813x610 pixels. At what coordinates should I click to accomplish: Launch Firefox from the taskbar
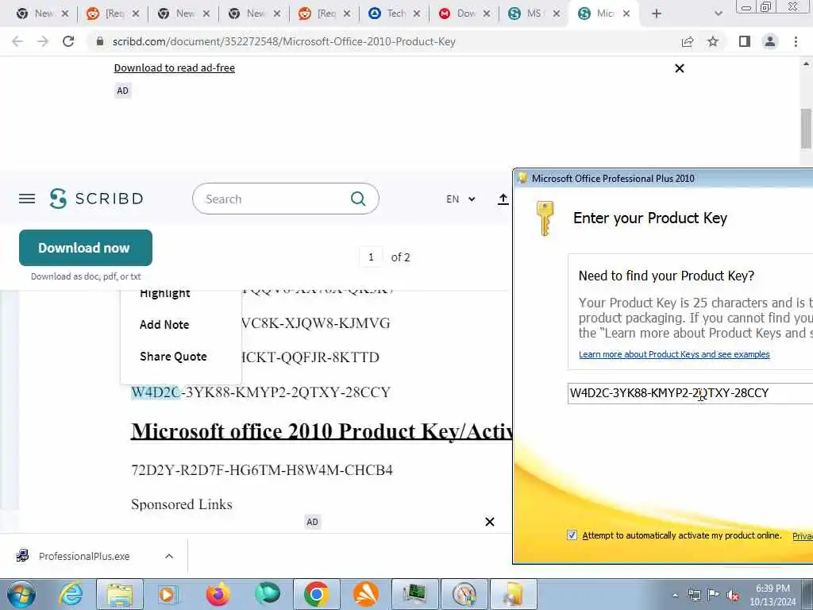coord(218,594)
